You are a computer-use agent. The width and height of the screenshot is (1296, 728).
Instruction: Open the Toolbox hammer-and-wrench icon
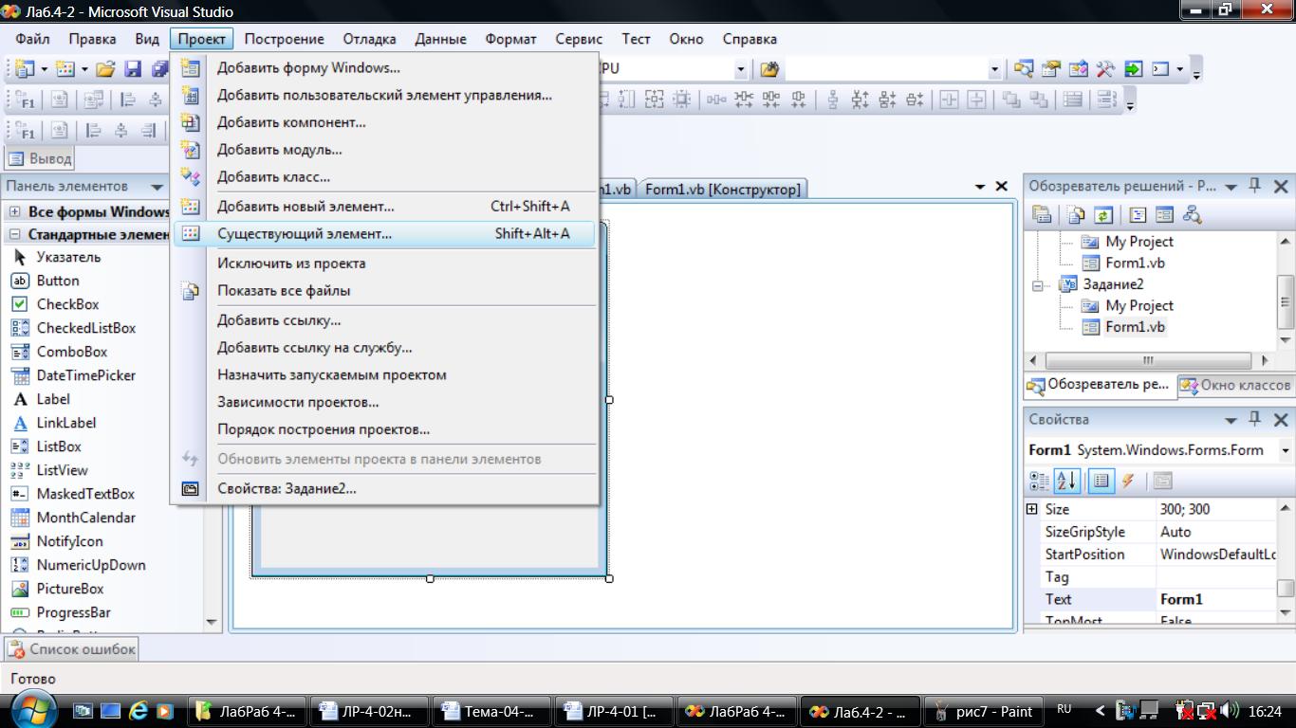[x=1105, y=69]
